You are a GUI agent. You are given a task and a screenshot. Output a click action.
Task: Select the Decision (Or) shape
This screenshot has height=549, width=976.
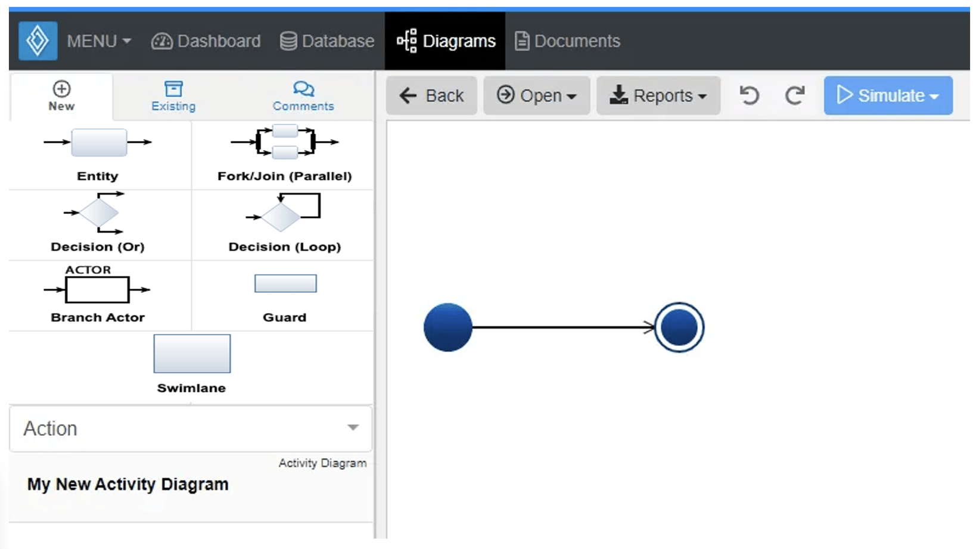pos(97,213)
